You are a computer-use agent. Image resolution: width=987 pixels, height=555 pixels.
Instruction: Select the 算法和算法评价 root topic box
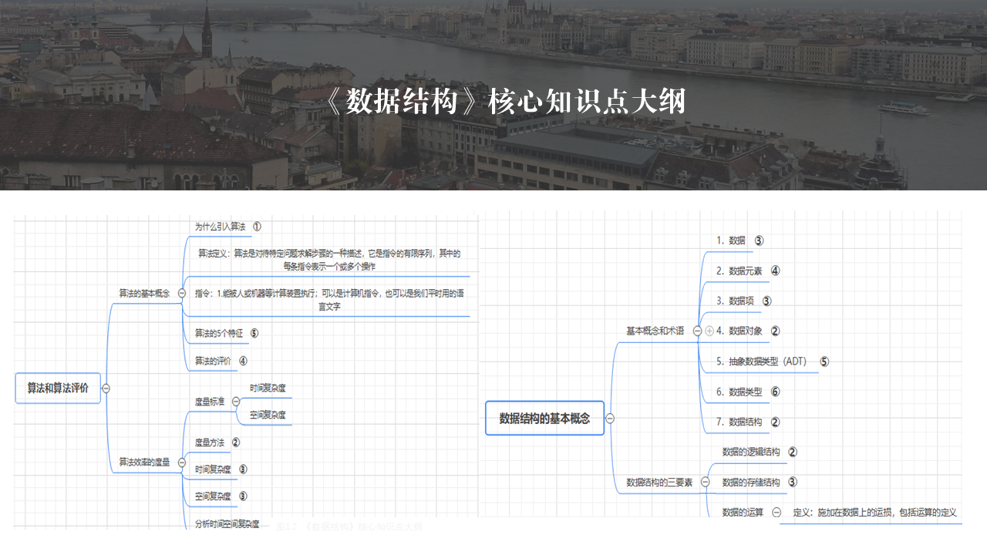(x=58, y=388)
